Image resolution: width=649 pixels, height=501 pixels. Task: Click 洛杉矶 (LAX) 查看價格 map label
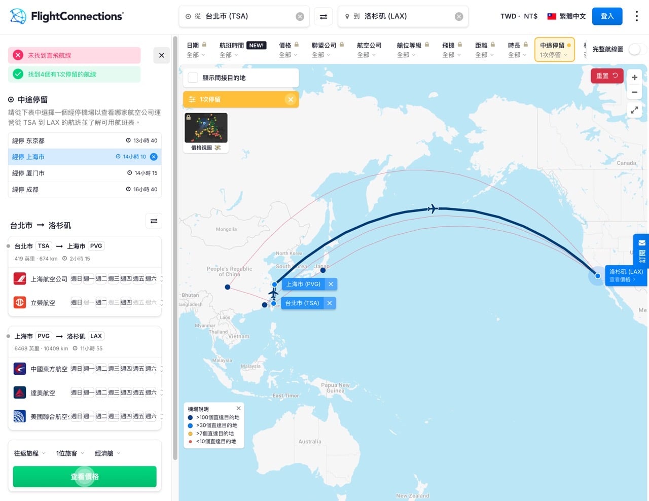coord(626,275)
